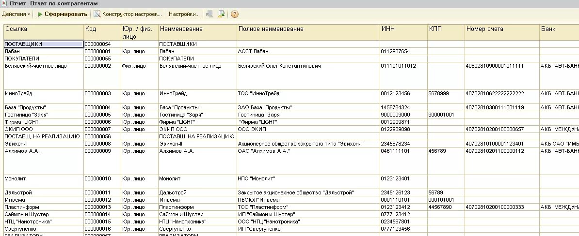Select ПОСТАВЩ. НА РЕАЛИЗАЦИЮ in Ссылка column
Screen dimensions: 579x236
point(44,136)
